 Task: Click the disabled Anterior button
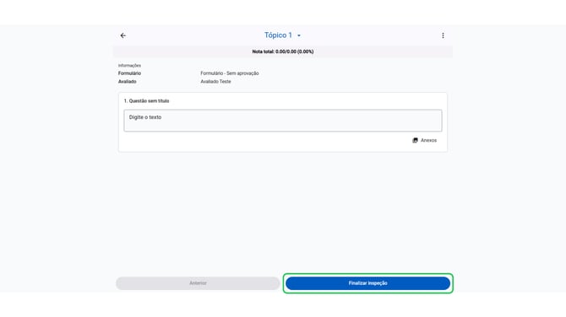point(198,283)
